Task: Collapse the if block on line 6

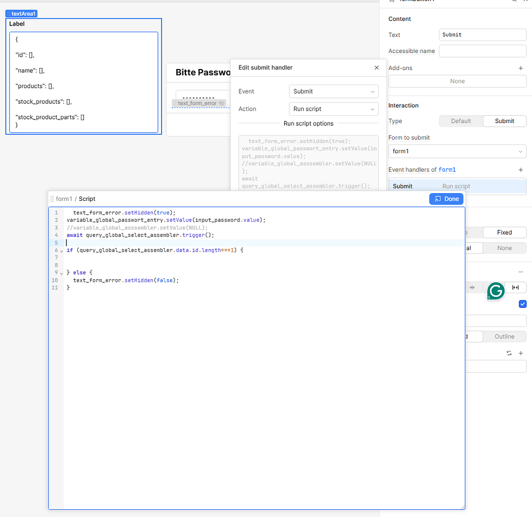Action: (61, 250)
